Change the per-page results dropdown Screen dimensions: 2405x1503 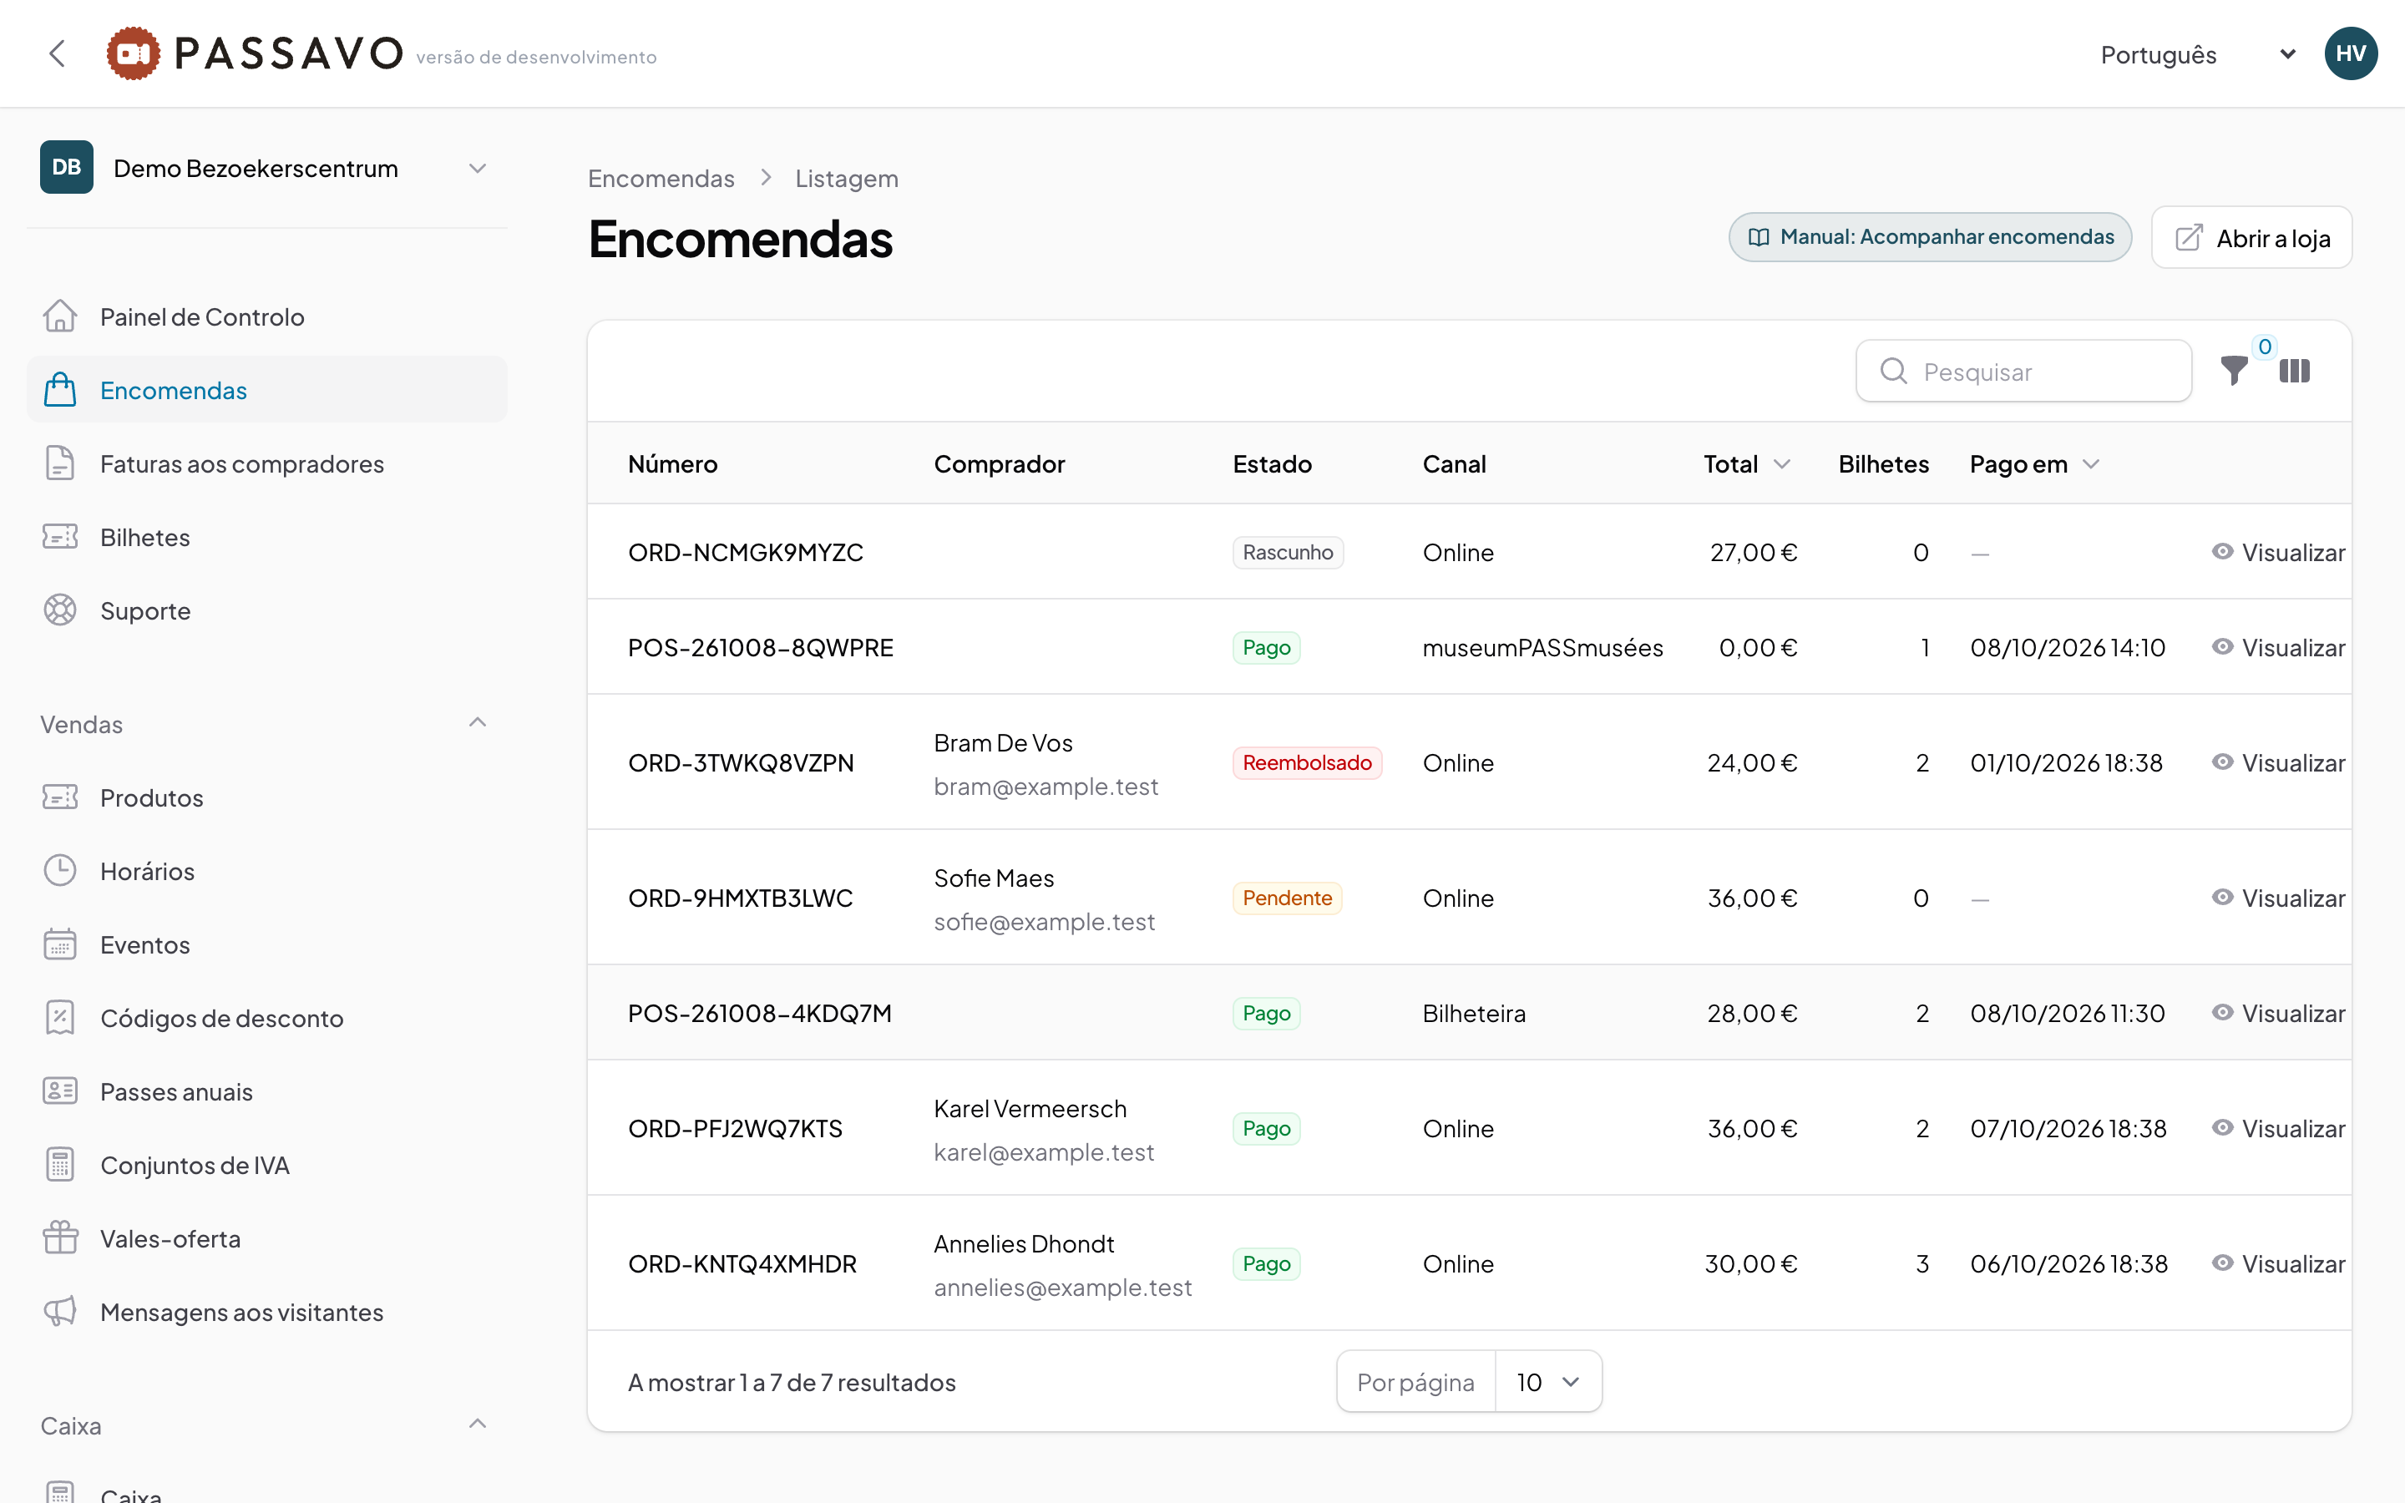[x=1547, y=1382]
